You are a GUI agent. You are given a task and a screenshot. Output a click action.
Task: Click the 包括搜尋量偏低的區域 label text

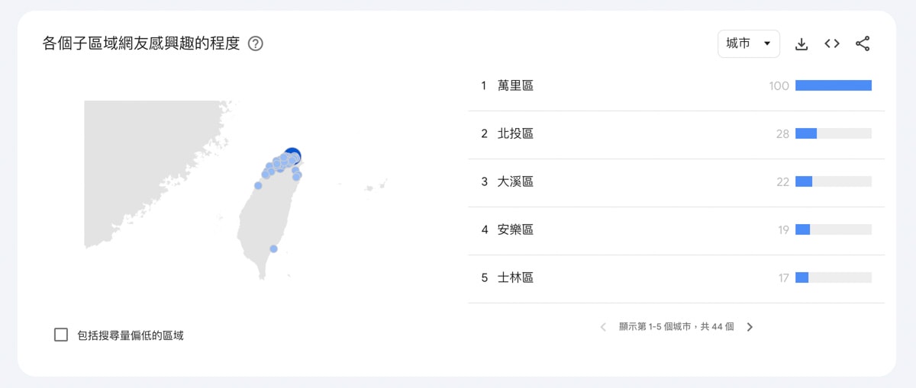click(130, 335)
